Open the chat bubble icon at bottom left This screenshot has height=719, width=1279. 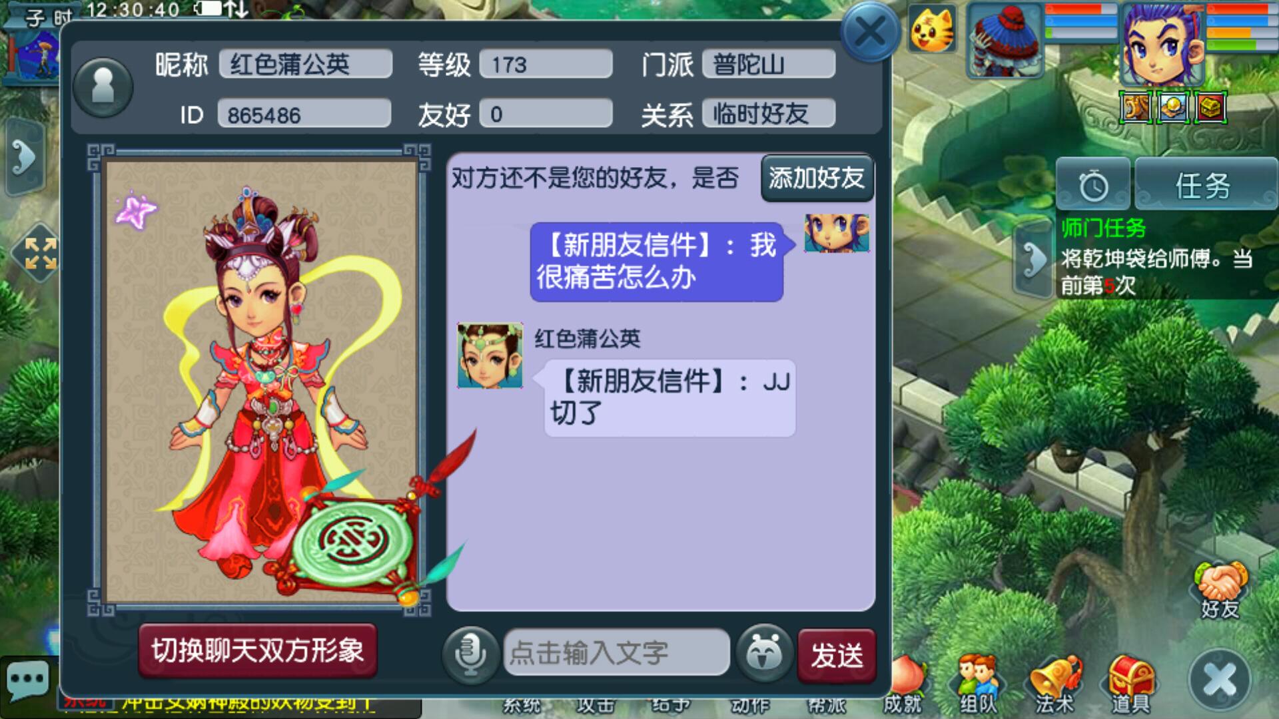(27, 681)
